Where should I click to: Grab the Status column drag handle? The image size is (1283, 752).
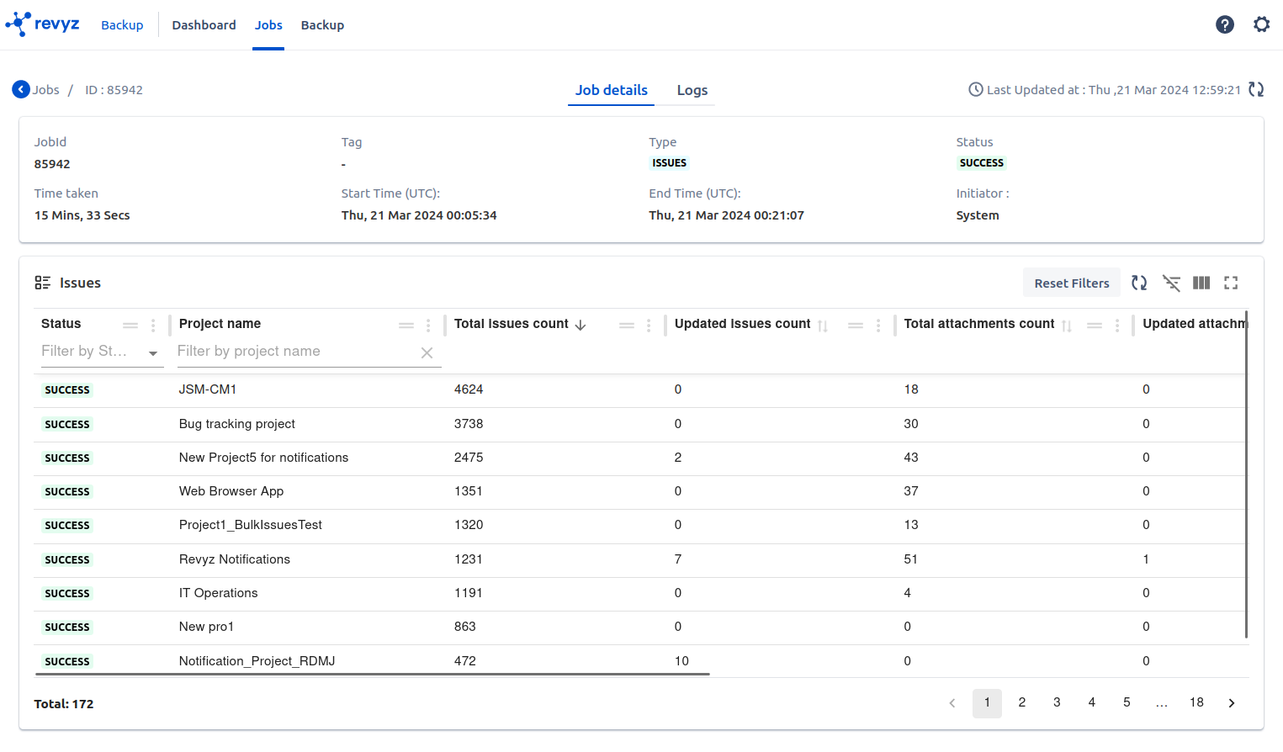pos(130,326)
